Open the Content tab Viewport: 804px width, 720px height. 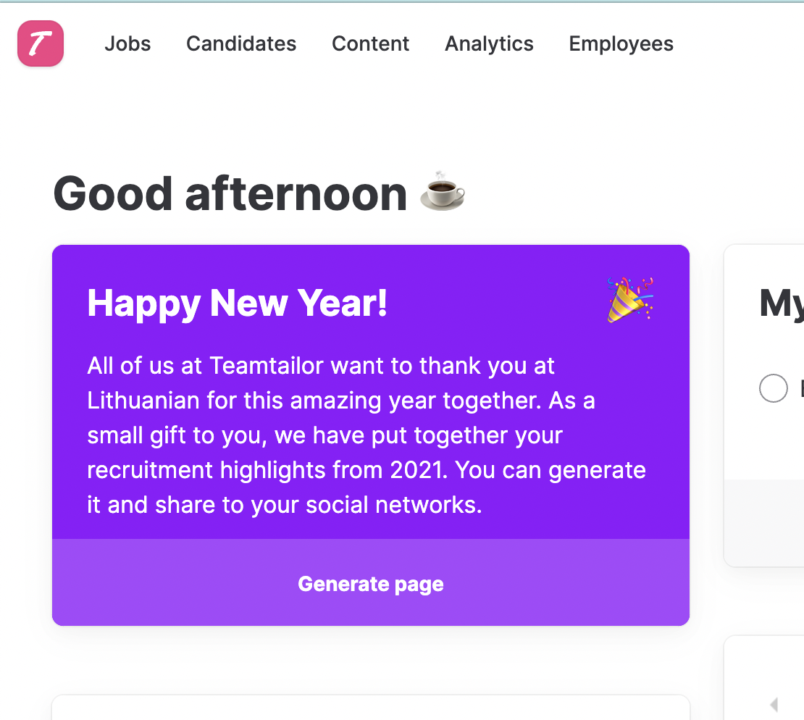point(370,44)
